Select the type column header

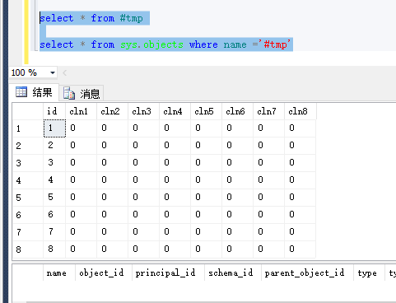tap(369, 273)
